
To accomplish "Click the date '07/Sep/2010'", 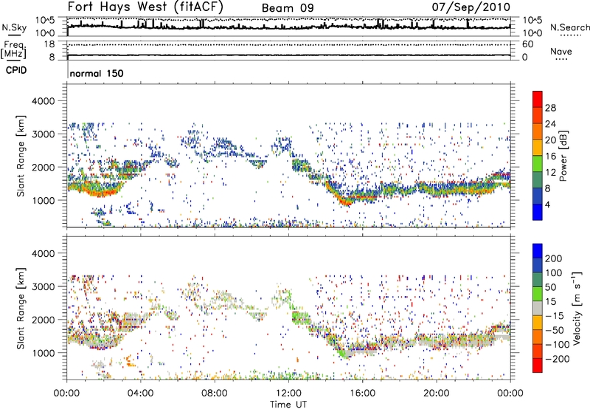I will point(471,7).
